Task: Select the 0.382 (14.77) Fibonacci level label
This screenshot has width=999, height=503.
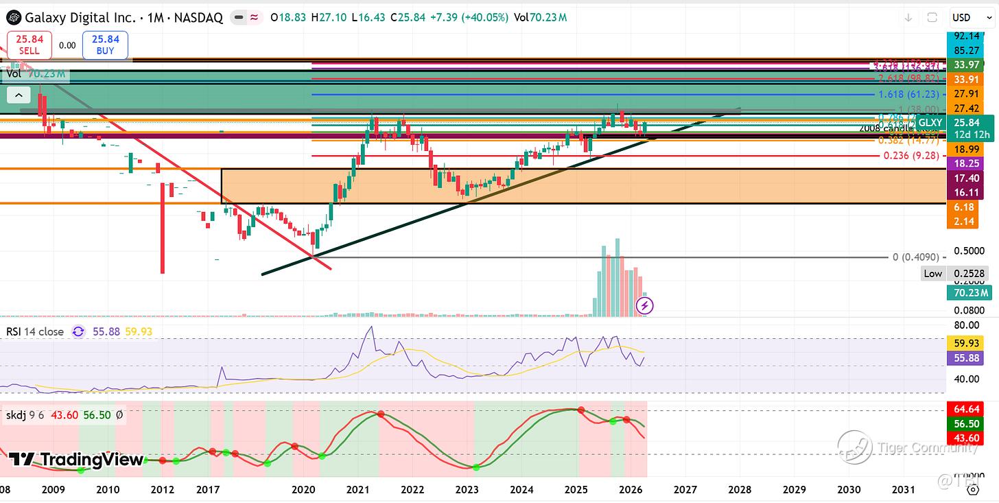Action: pyautogui.click(x=910, y=140)
